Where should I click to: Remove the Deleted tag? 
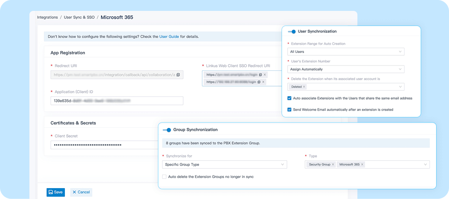[304, 87]
